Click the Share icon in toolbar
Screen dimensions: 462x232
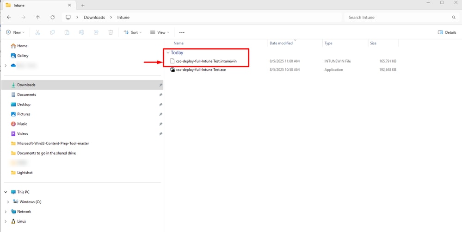[x=96, y=32]
